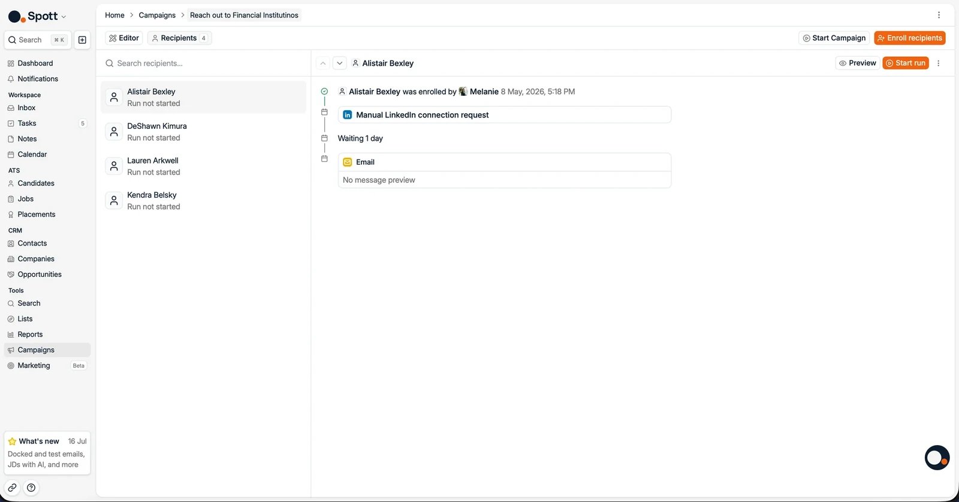The height and width of the screenshot is (502, 959).
Task: Open Manual LinkedIn connection request step
Action: pyautogui.click(x=504, y=114)
